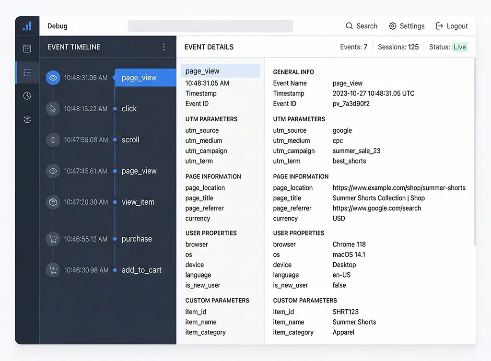Click the cursor icon beside the click event
491x361 pixels.
(x=53, y=108)
